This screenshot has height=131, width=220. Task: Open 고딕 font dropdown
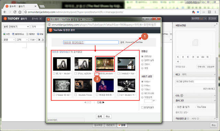coord(22,40)
